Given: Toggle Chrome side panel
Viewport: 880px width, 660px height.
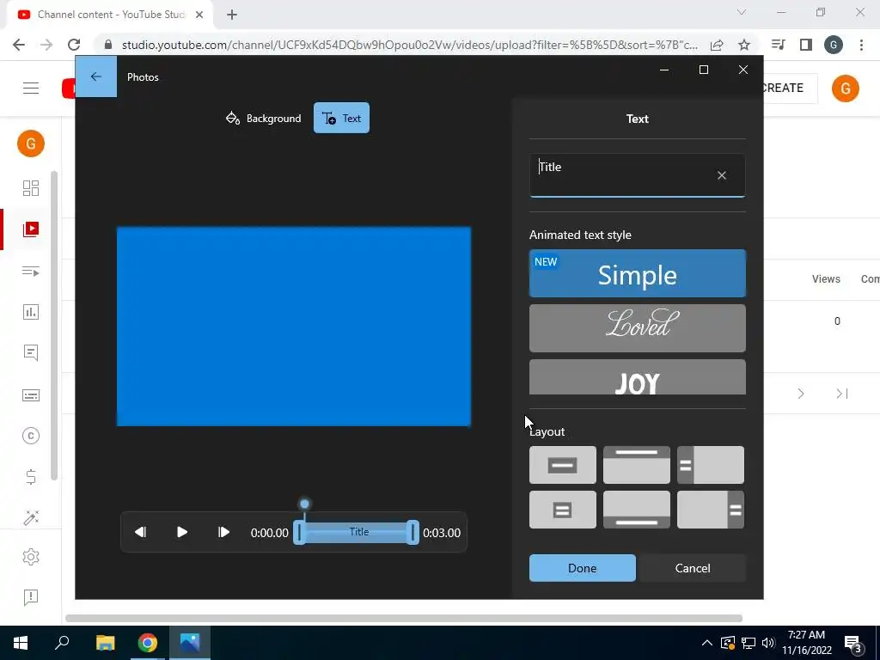Looking at the screenshot, I should (806, 45).
